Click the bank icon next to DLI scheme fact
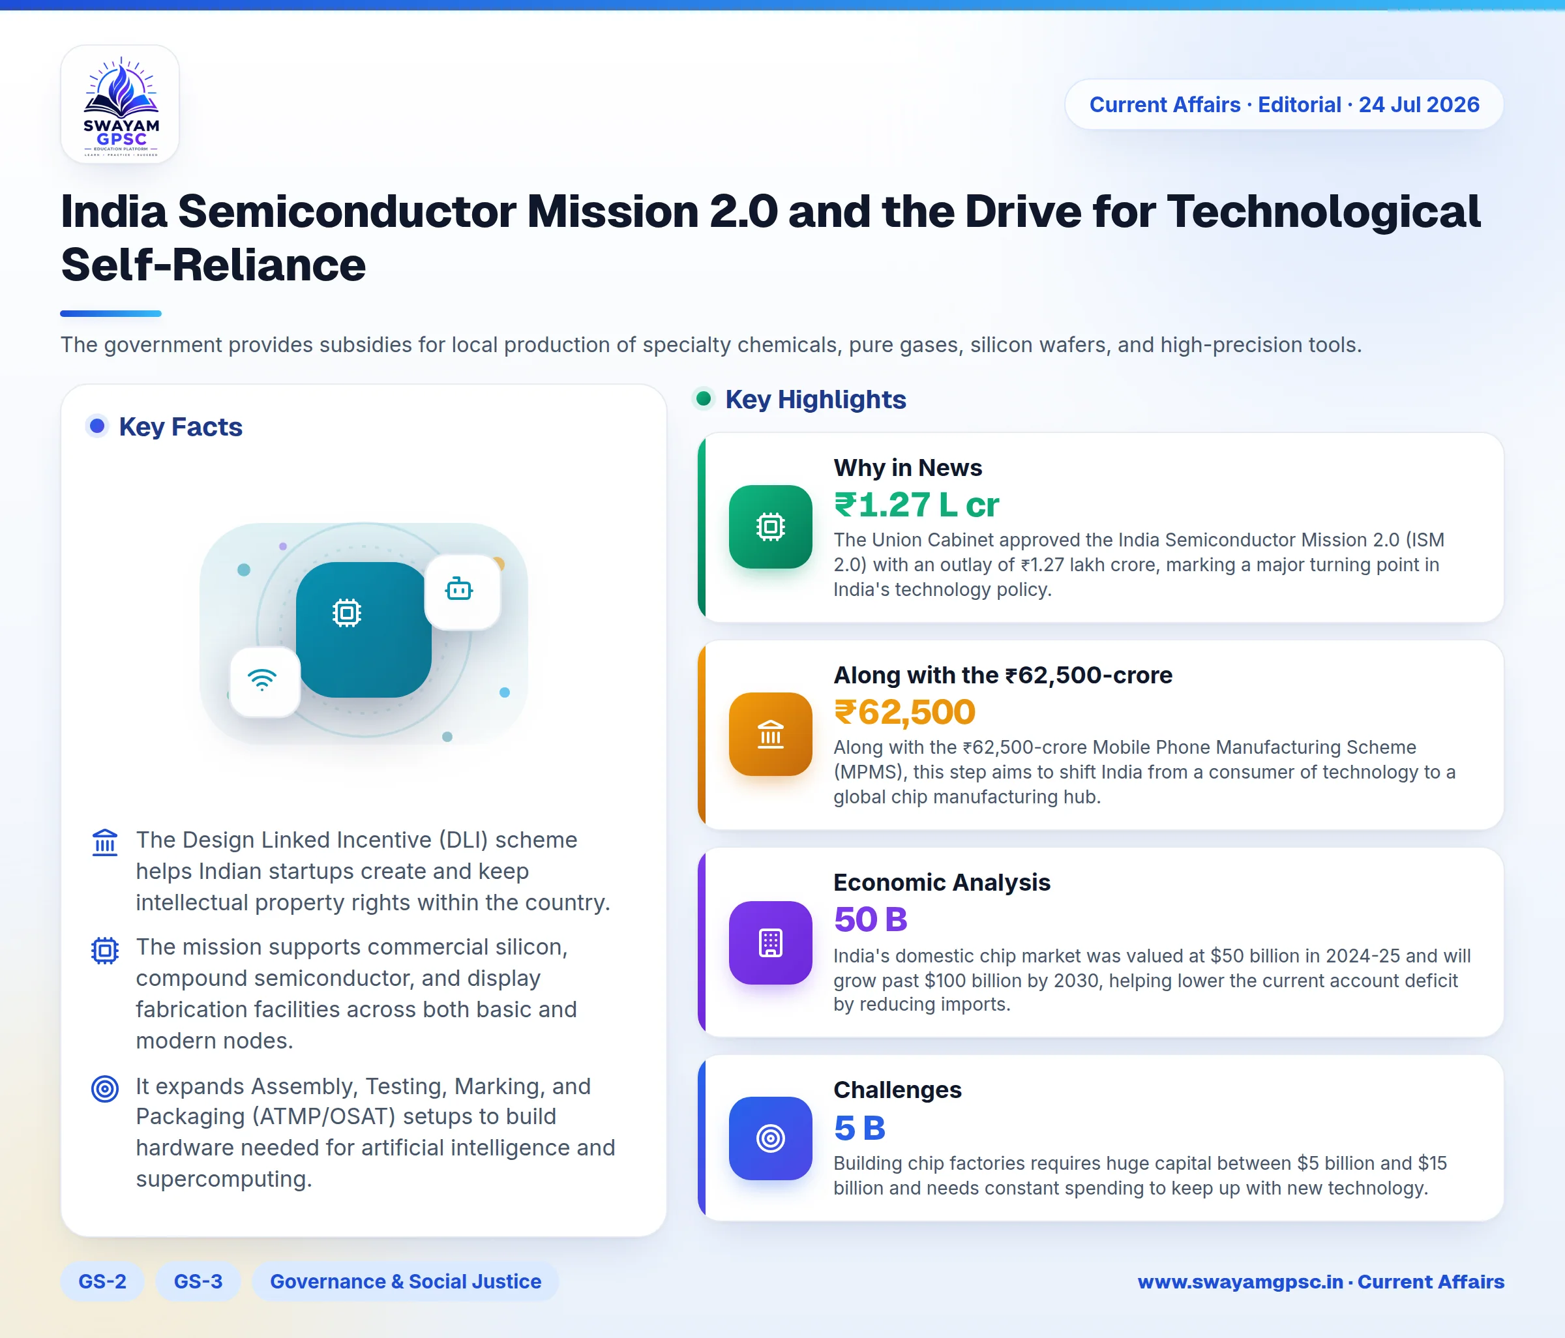 click(105, 842)
